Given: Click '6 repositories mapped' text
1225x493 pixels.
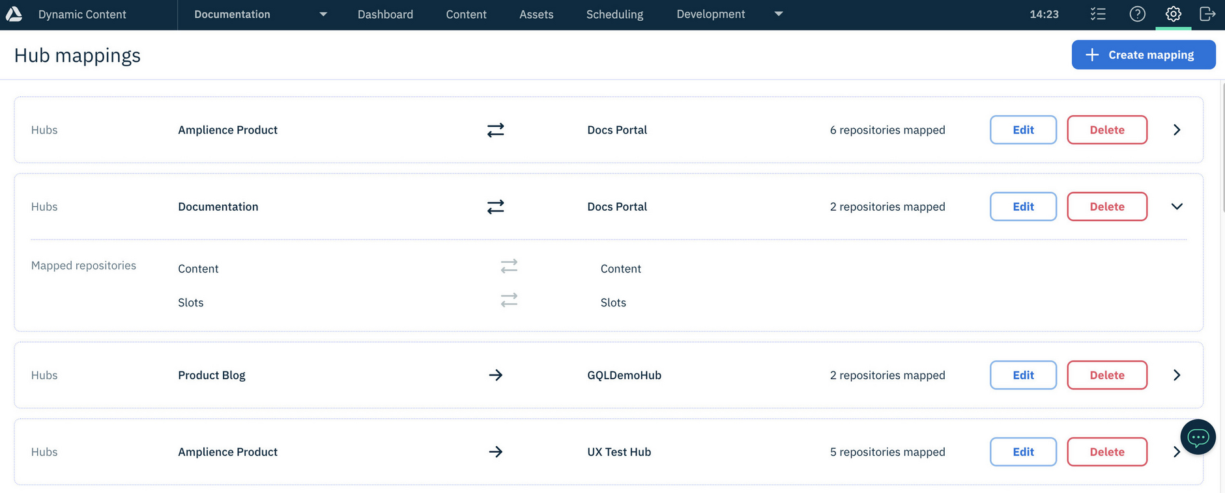Looking at the screenshot, I should coord(887,130).
